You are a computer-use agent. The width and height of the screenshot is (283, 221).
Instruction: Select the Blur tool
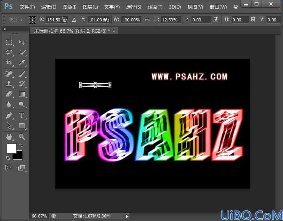[9, 104]
